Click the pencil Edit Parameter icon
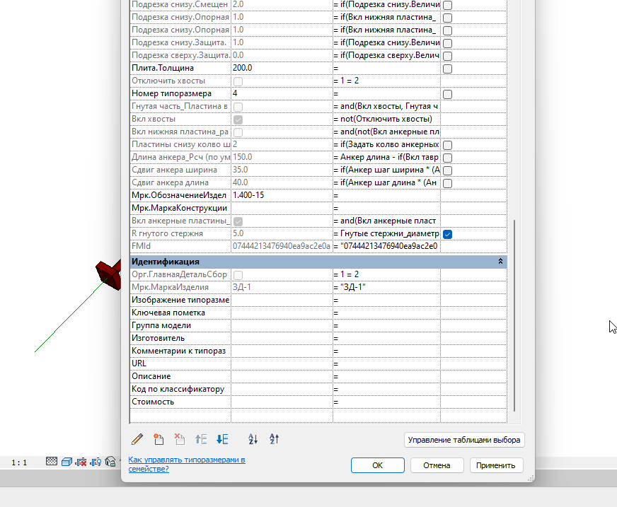The image size is (617, 507). (x=137, y=439)
